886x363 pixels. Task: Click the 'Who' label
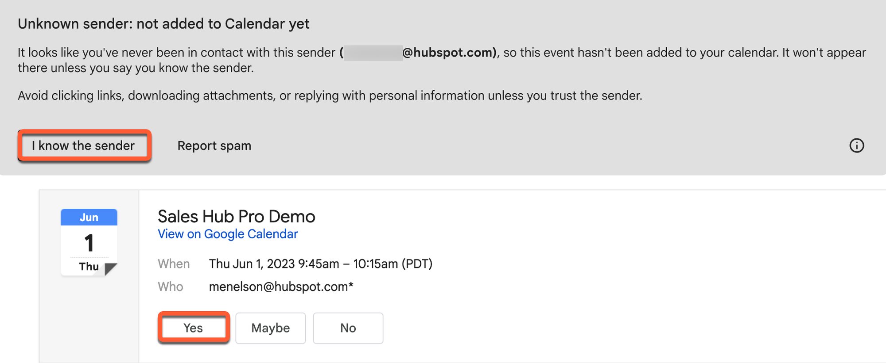pos(170,287)
